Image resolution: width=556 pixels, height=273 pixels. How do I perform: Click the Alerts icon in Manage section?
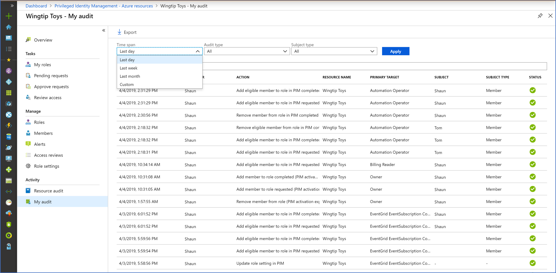tap(28, 144)
